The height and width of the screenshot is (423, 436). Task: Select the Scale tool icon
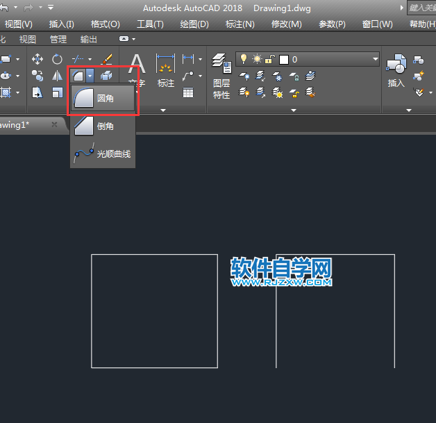pyautogui.click(x=57, y=92)
